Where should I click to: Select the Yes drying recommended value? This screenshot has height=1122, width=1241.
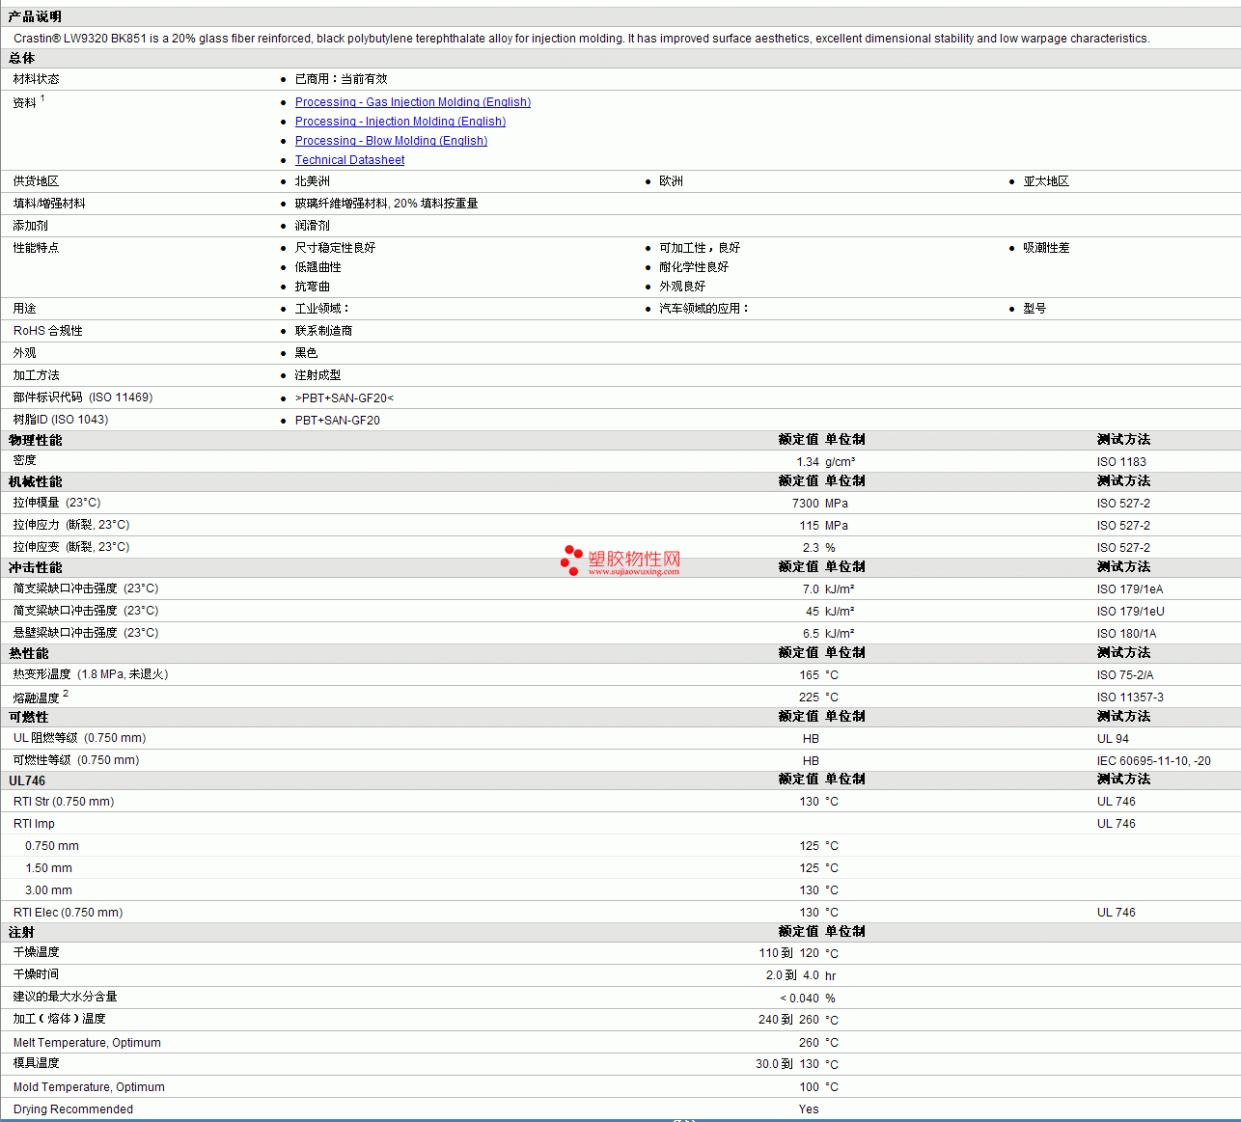coord(809,1109)
